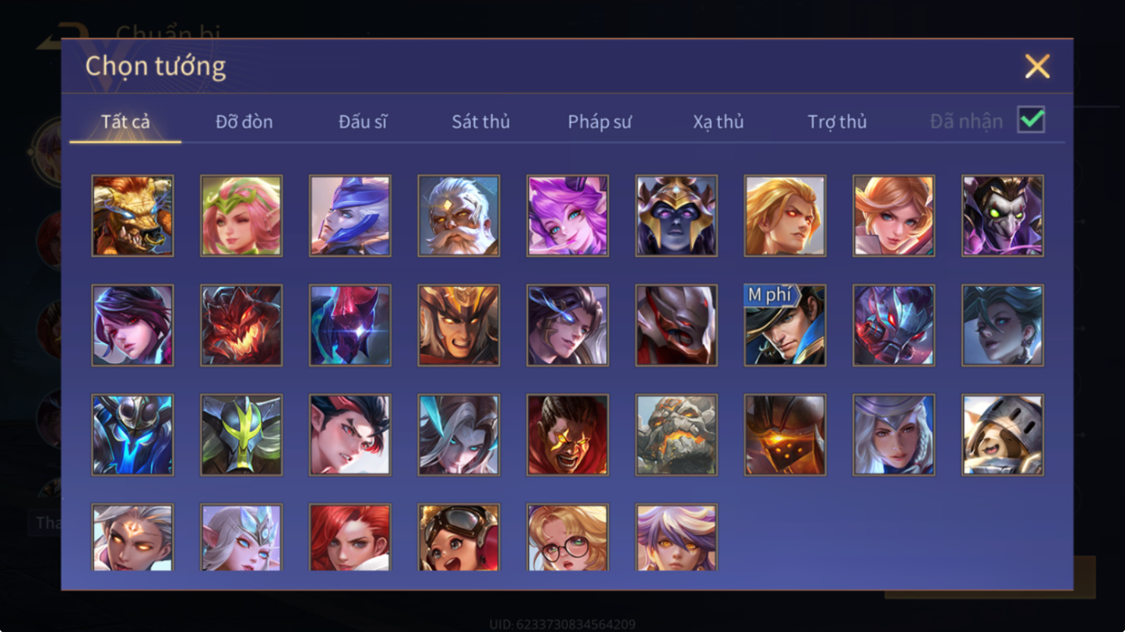1125x632 pixels.
Task: Select hero portrait labeled M phí
Action: pos(785,325)
